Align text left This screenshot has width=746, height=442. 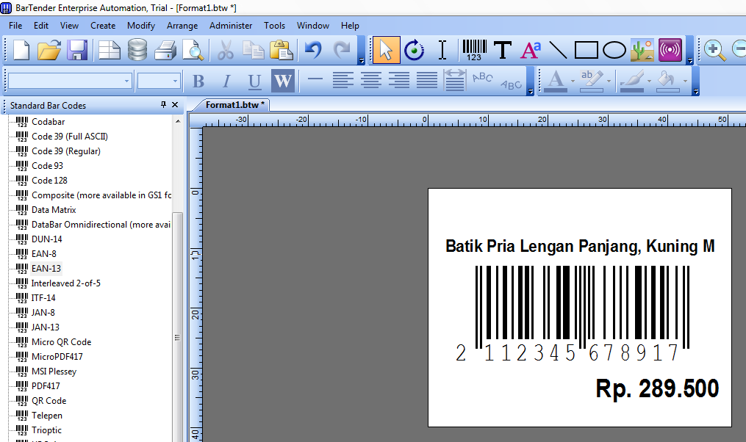point(342,80)
